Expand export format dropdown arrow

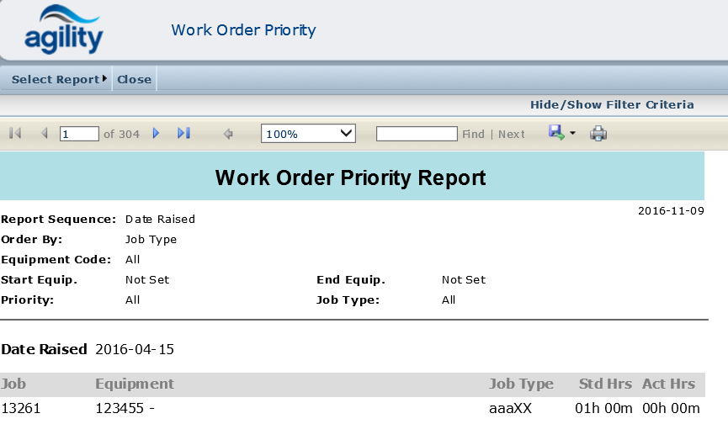coord(572,134)
